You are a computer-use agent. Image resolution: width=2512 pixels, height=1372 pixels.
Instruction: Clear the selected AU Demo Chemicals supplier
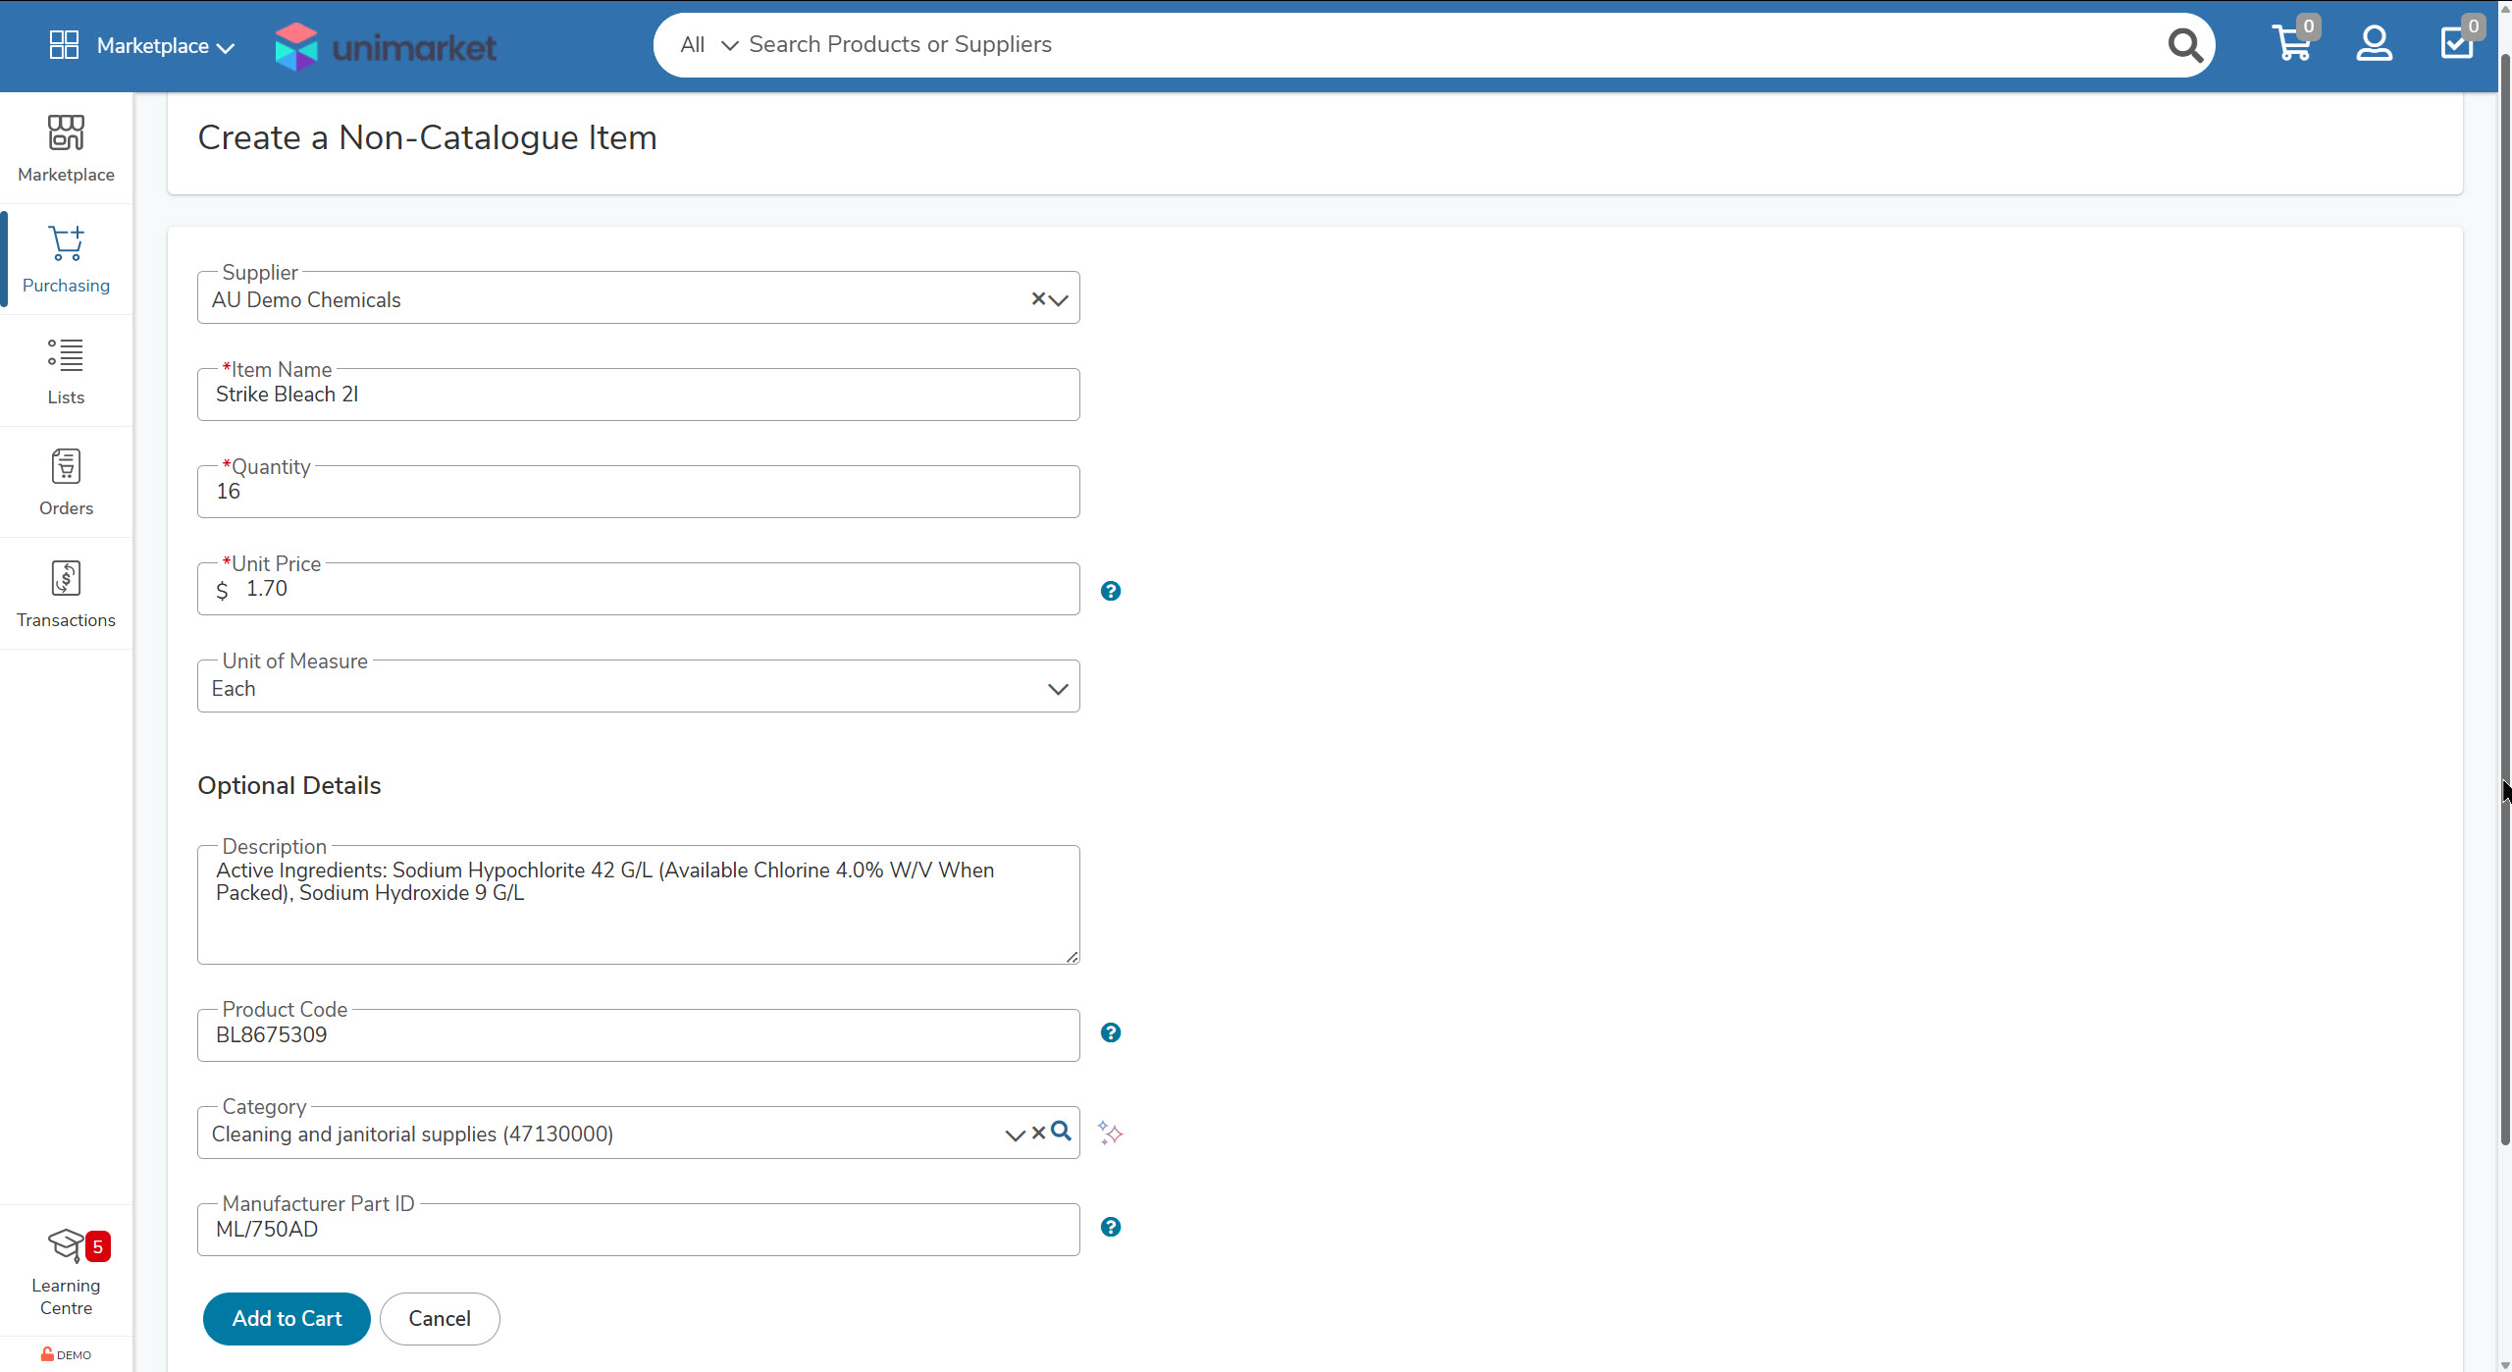click(x=1037, y=298)
